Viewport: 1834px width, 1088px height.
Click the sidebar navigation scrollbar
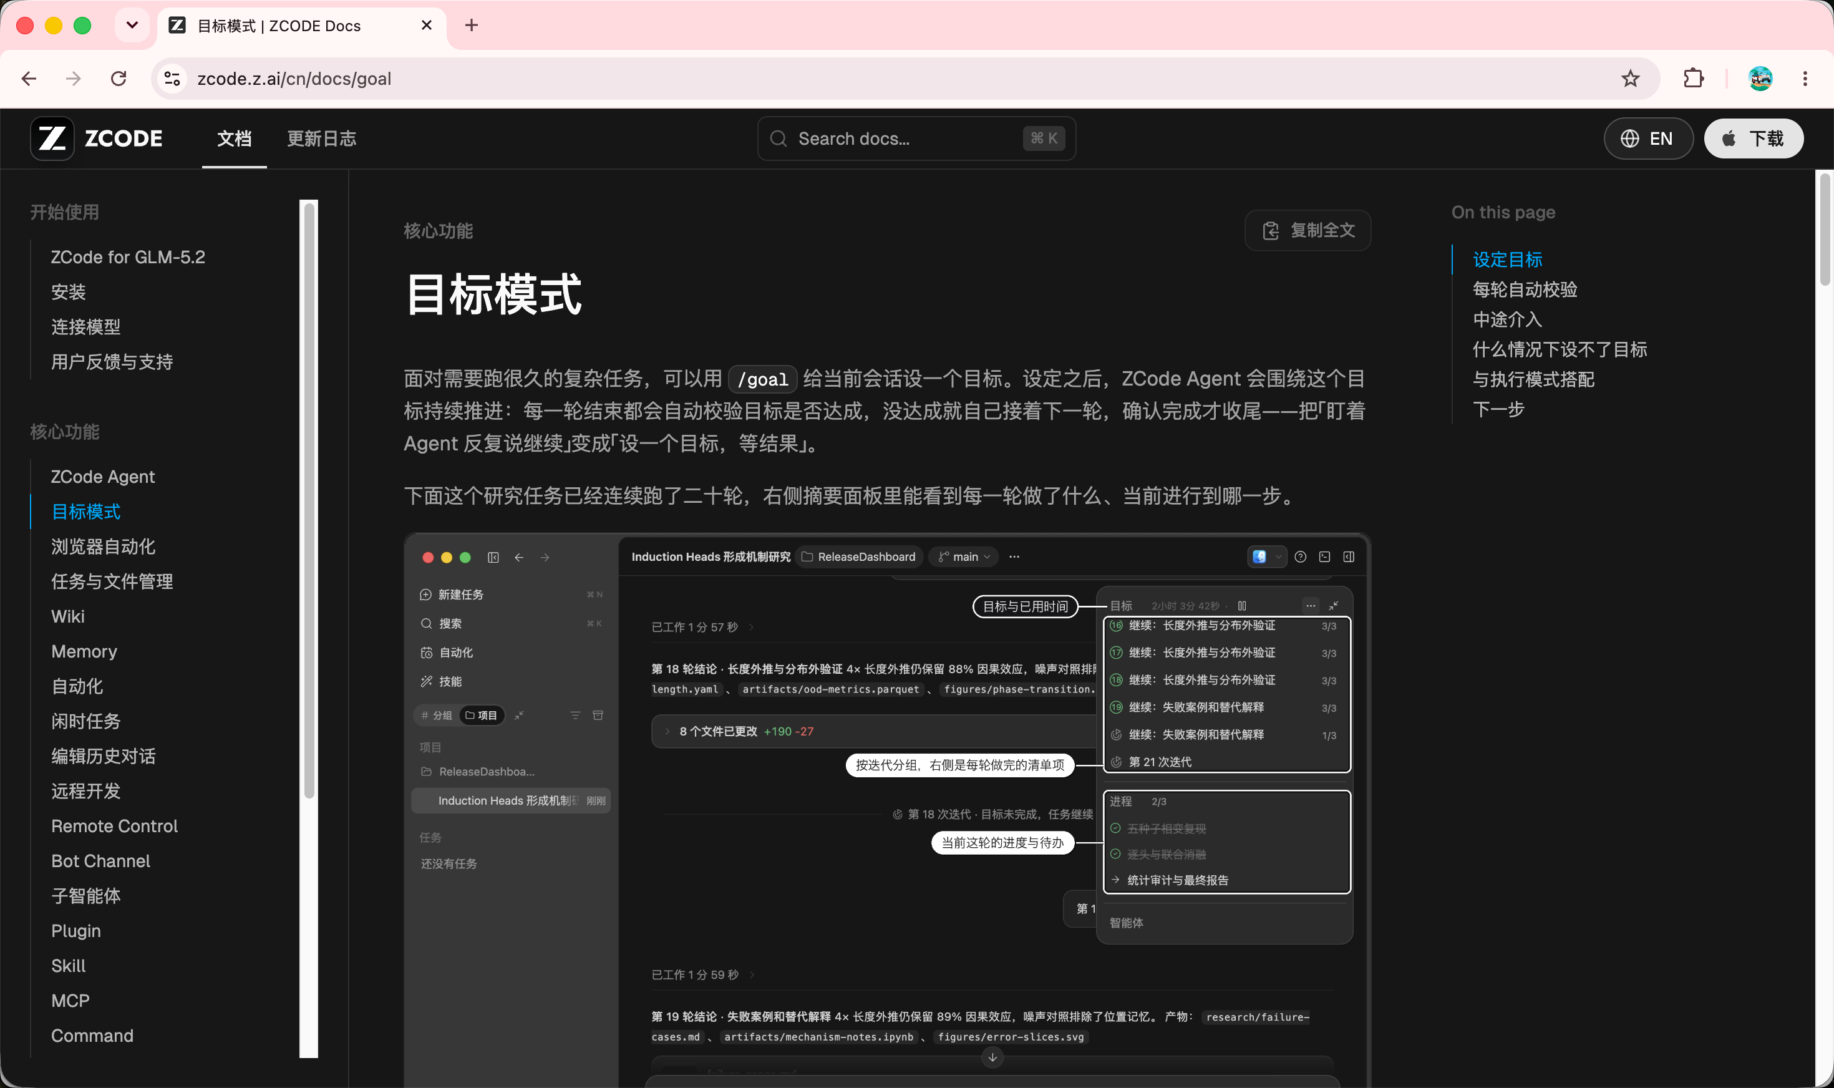click(x=309, y=501)
